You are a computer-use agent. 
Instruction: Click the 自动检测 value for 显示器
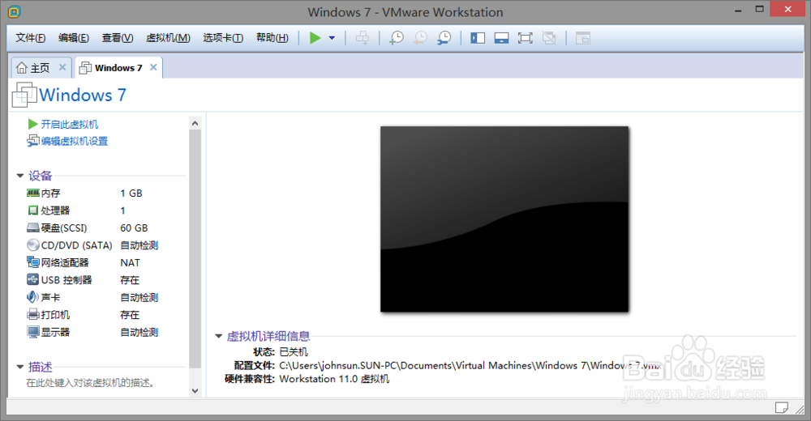pos(139,332)
